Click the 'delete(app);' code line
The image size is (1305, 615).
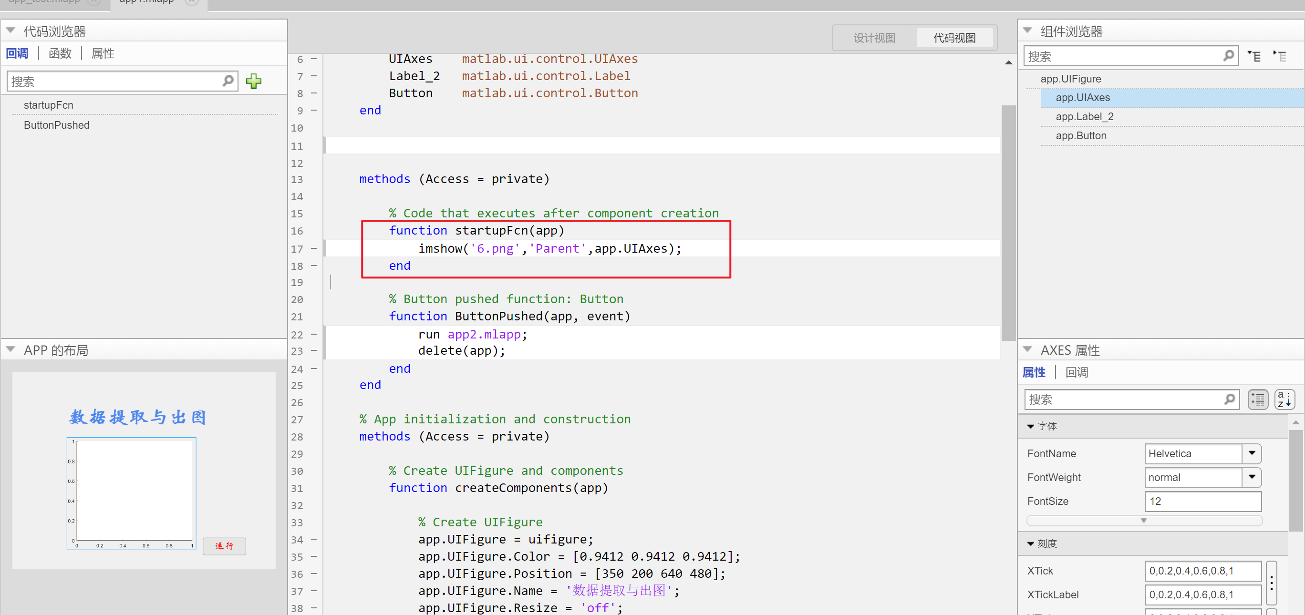462,351
